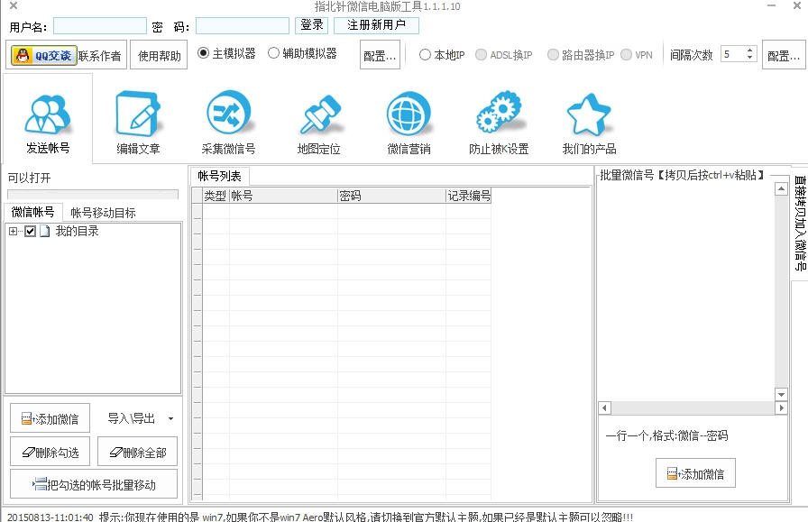
Task: Select the 我的目录 tree item
Action: click(x=77, y=231)
